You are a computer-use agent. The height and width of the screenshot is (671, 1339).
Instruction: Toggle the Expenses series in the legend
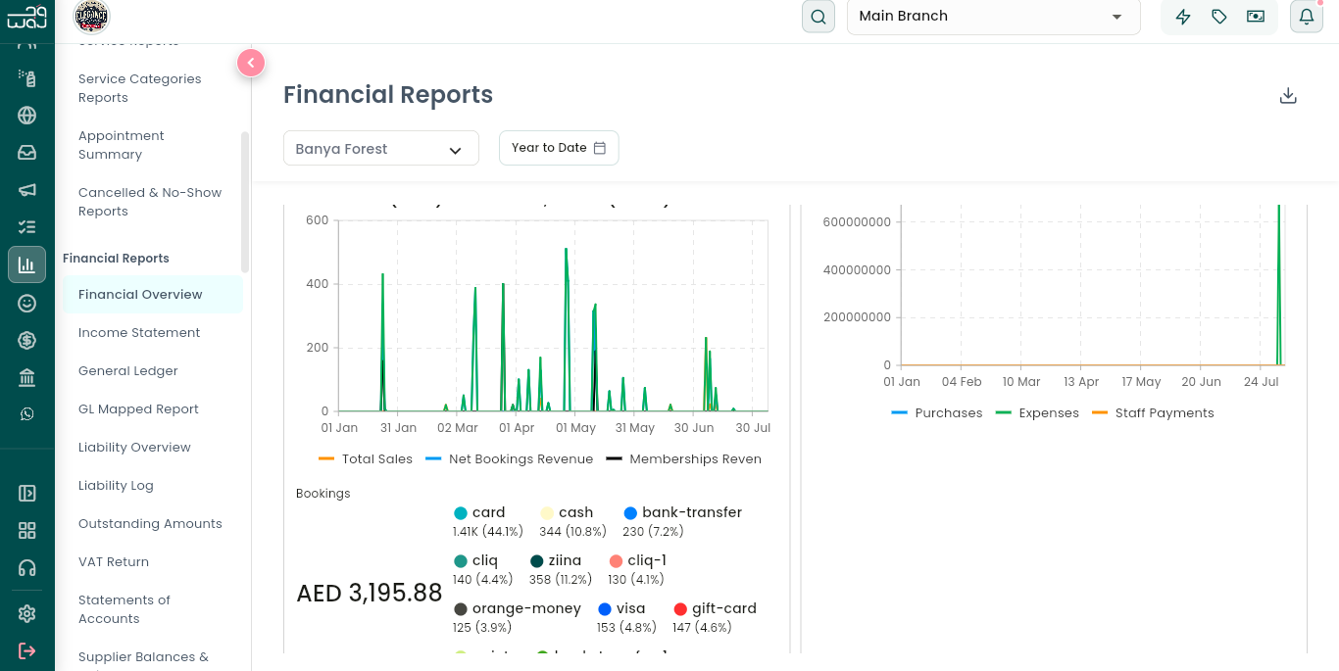point(1037,413)
